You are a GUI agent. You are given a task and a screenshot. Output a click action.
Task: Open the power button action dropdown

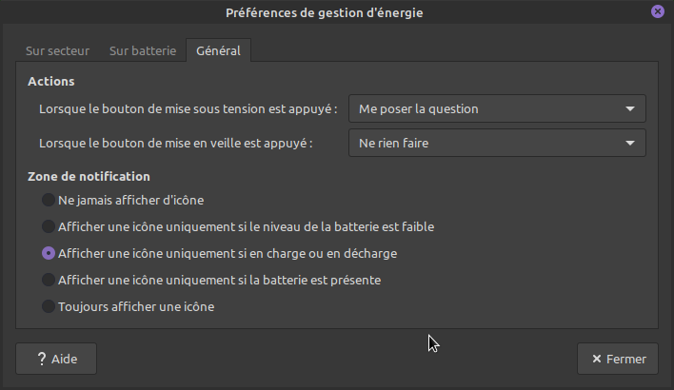click(x=496, y=108)
